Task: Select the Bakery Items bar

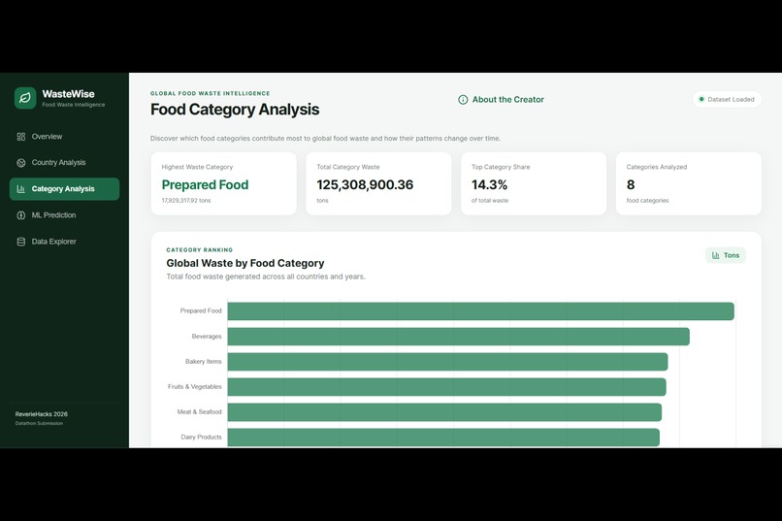Action: coord(447,362)
